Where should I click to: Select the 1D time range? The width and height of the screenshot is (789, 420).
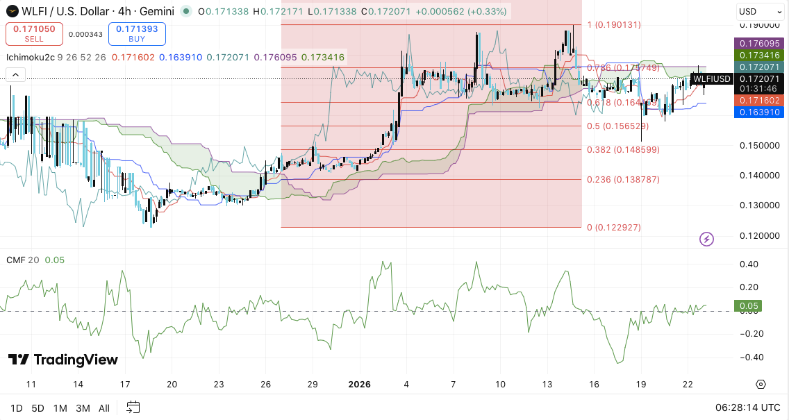(x=16, y=408)
